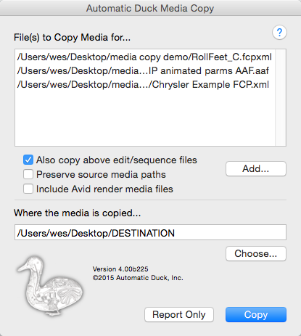Enable Preserve source media paths checkbox
This screenshot has height=336, width=301.
pyautogui.click(x=28, y=174)
